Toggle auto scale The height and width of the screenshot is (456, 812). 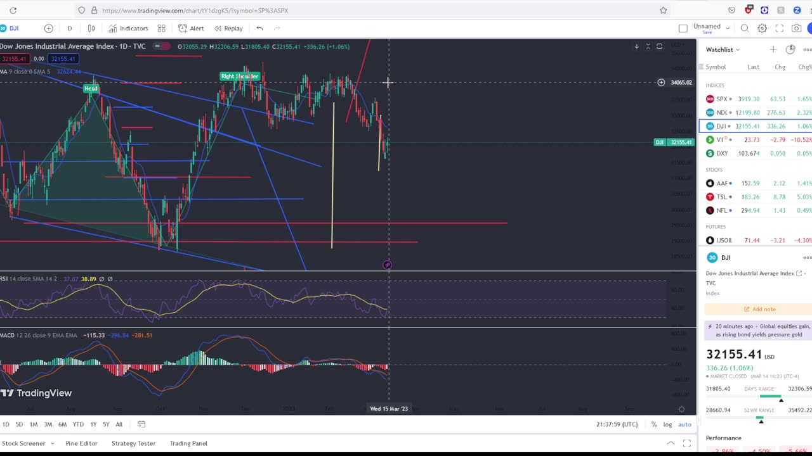point(684,424)
